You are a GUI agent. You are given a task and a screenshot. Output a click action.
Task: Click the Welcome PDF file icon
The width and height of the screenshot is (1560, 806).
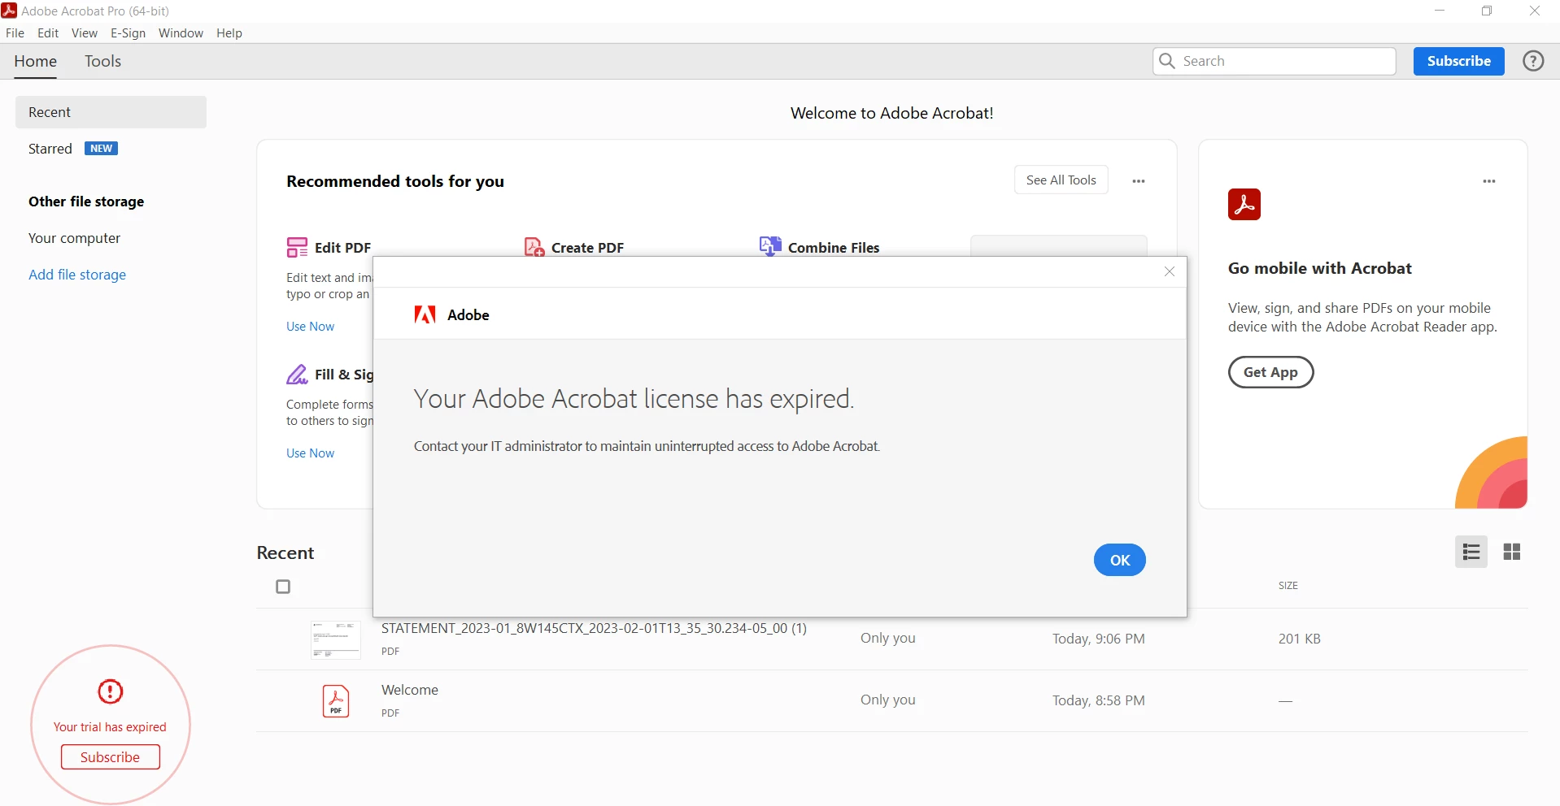pyautogui.click(x=336, y=701)
